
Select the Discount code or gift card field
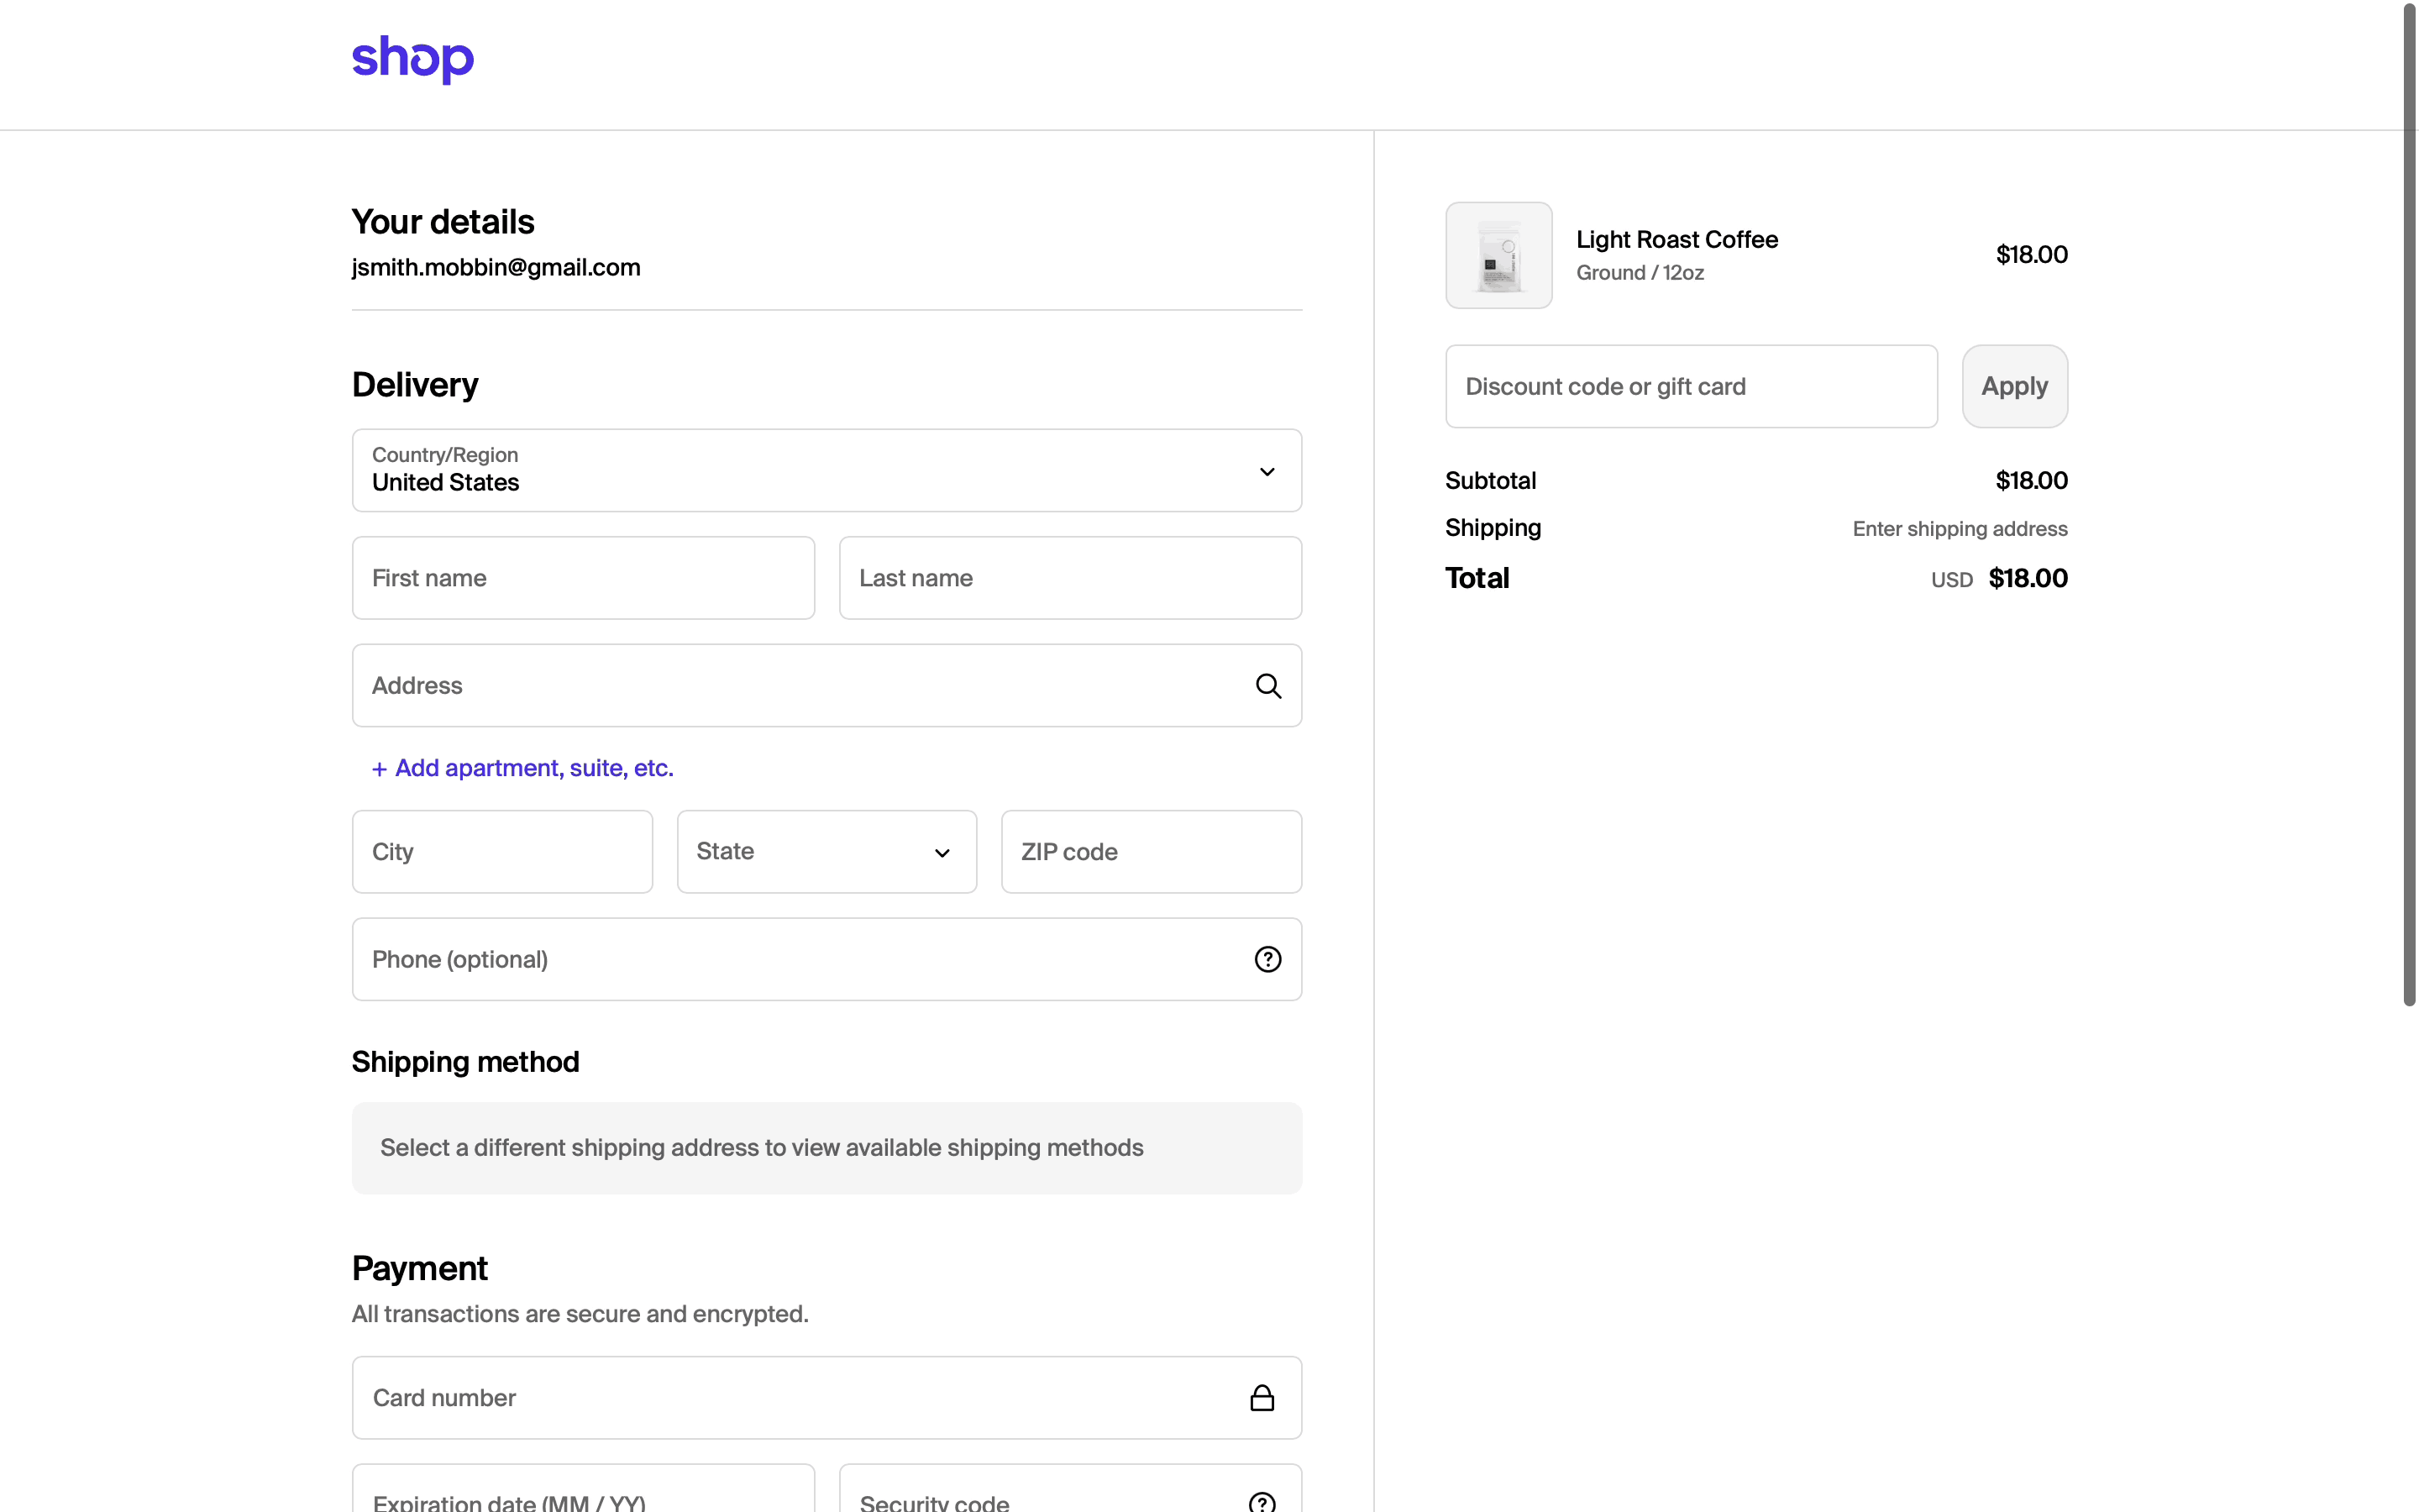pyautogui.click(x=1690, y=387)
